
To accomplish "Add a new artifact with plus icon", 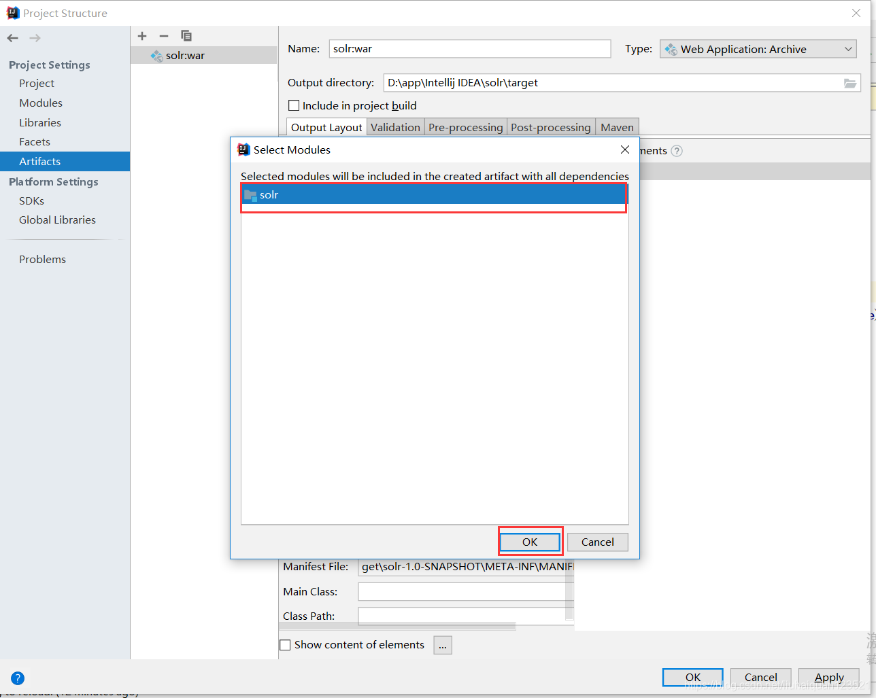I will pyautogui.click(x=142, y=36).
